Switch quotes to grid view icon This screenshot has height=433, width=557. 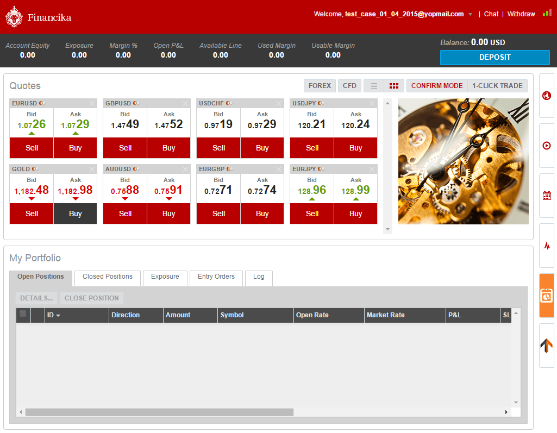pos(393,85)
